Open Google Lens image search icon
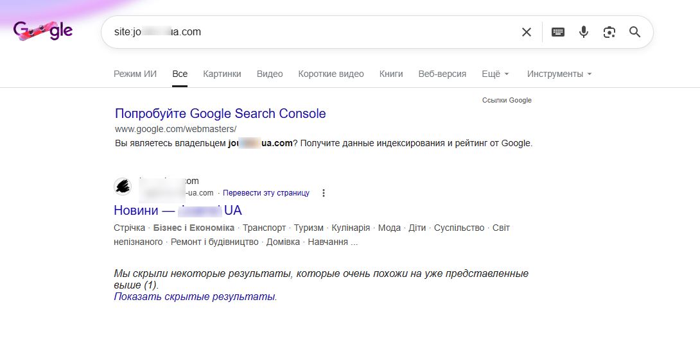 click(x=609, y=32)
